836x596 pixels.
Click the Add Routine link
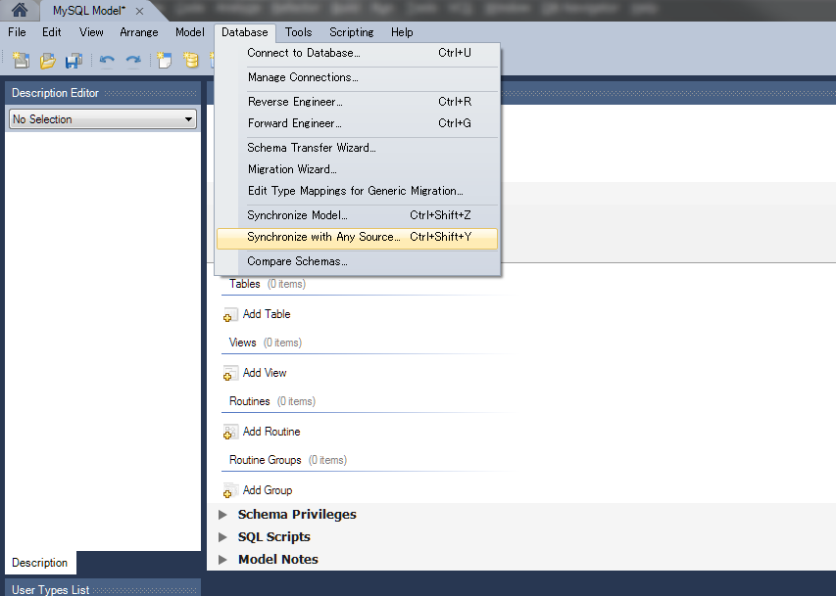(271, 432)
